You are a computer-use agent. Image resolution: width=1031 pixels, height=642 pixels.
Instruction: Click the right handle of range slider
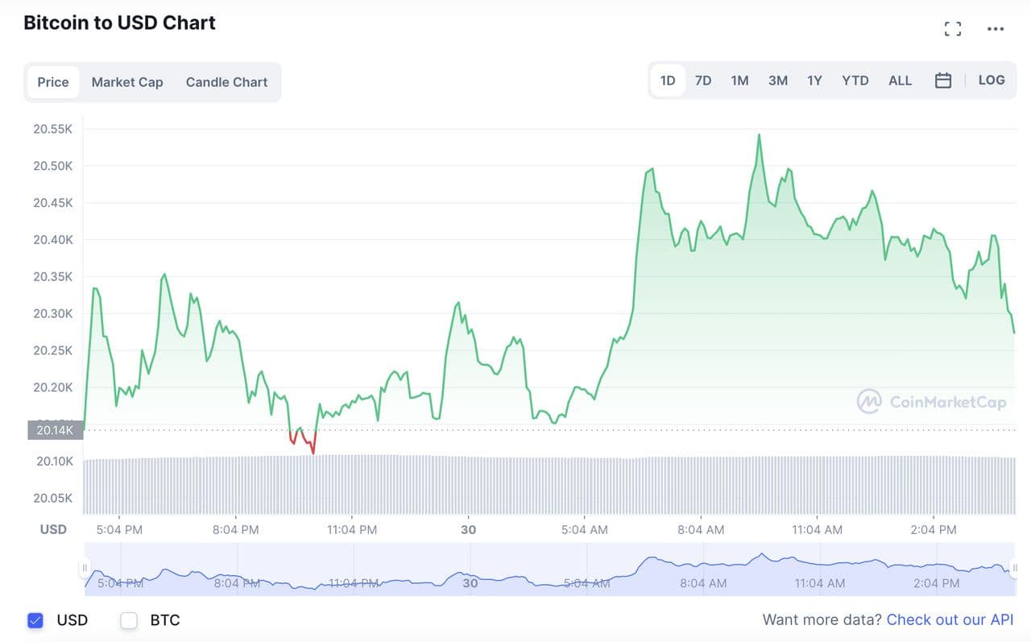click(1015, 568)
